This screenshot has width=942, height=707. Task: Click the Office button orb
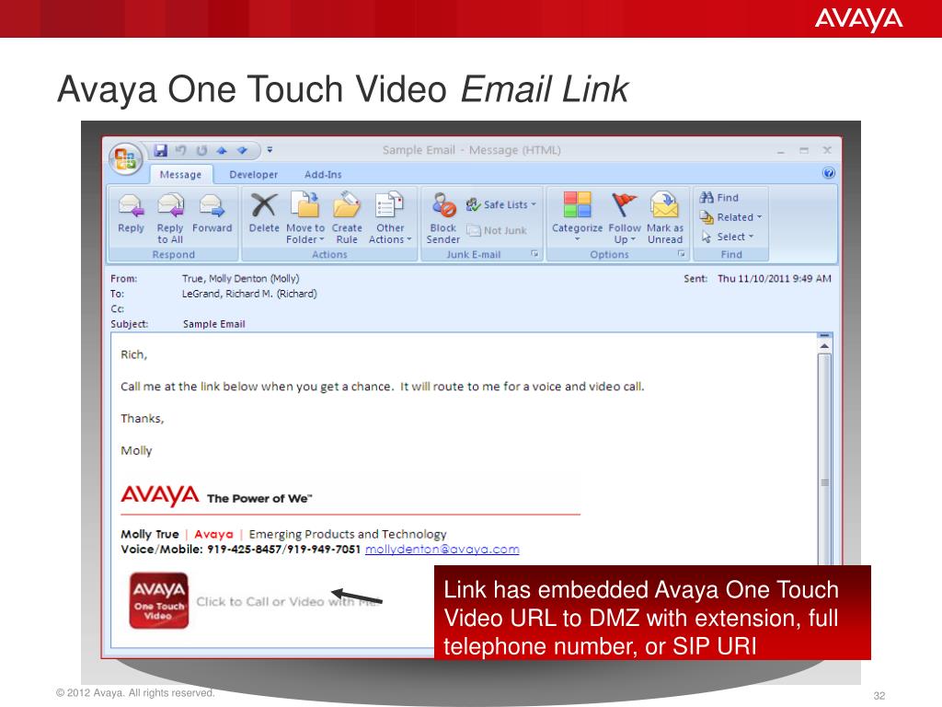(125, 158)
